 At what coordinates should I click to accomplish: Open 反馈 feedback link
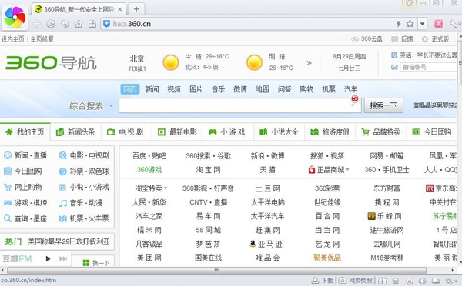click(x=402, y=39)
